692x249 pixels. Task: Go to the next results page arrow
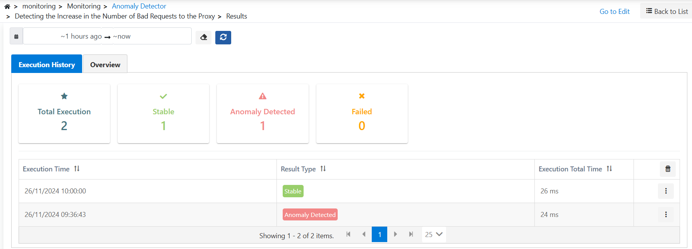pos(395,234)
